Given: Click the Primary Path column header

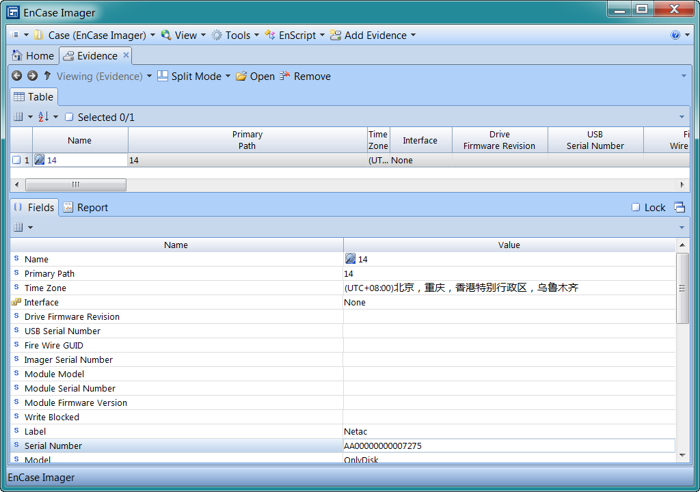Looking at the screenshot, I should coord(247,140).
